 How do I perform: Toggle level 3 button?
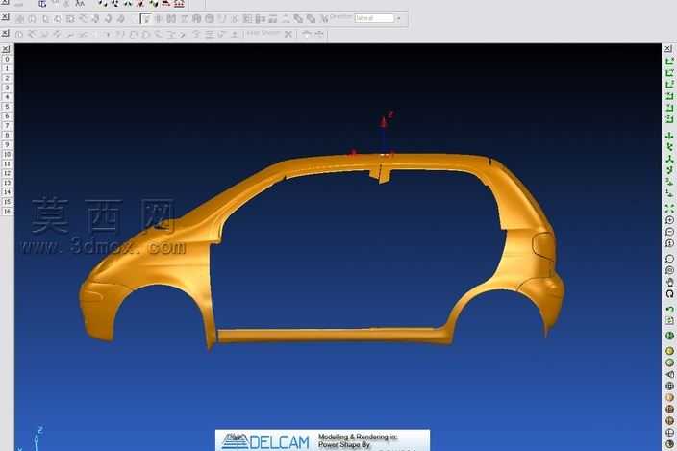click(7, 88)
